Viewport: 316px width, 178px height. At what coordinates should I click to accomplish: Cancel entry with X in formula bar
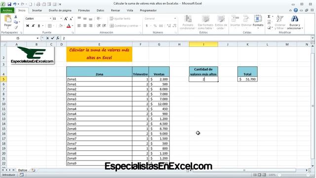(47, 38)
